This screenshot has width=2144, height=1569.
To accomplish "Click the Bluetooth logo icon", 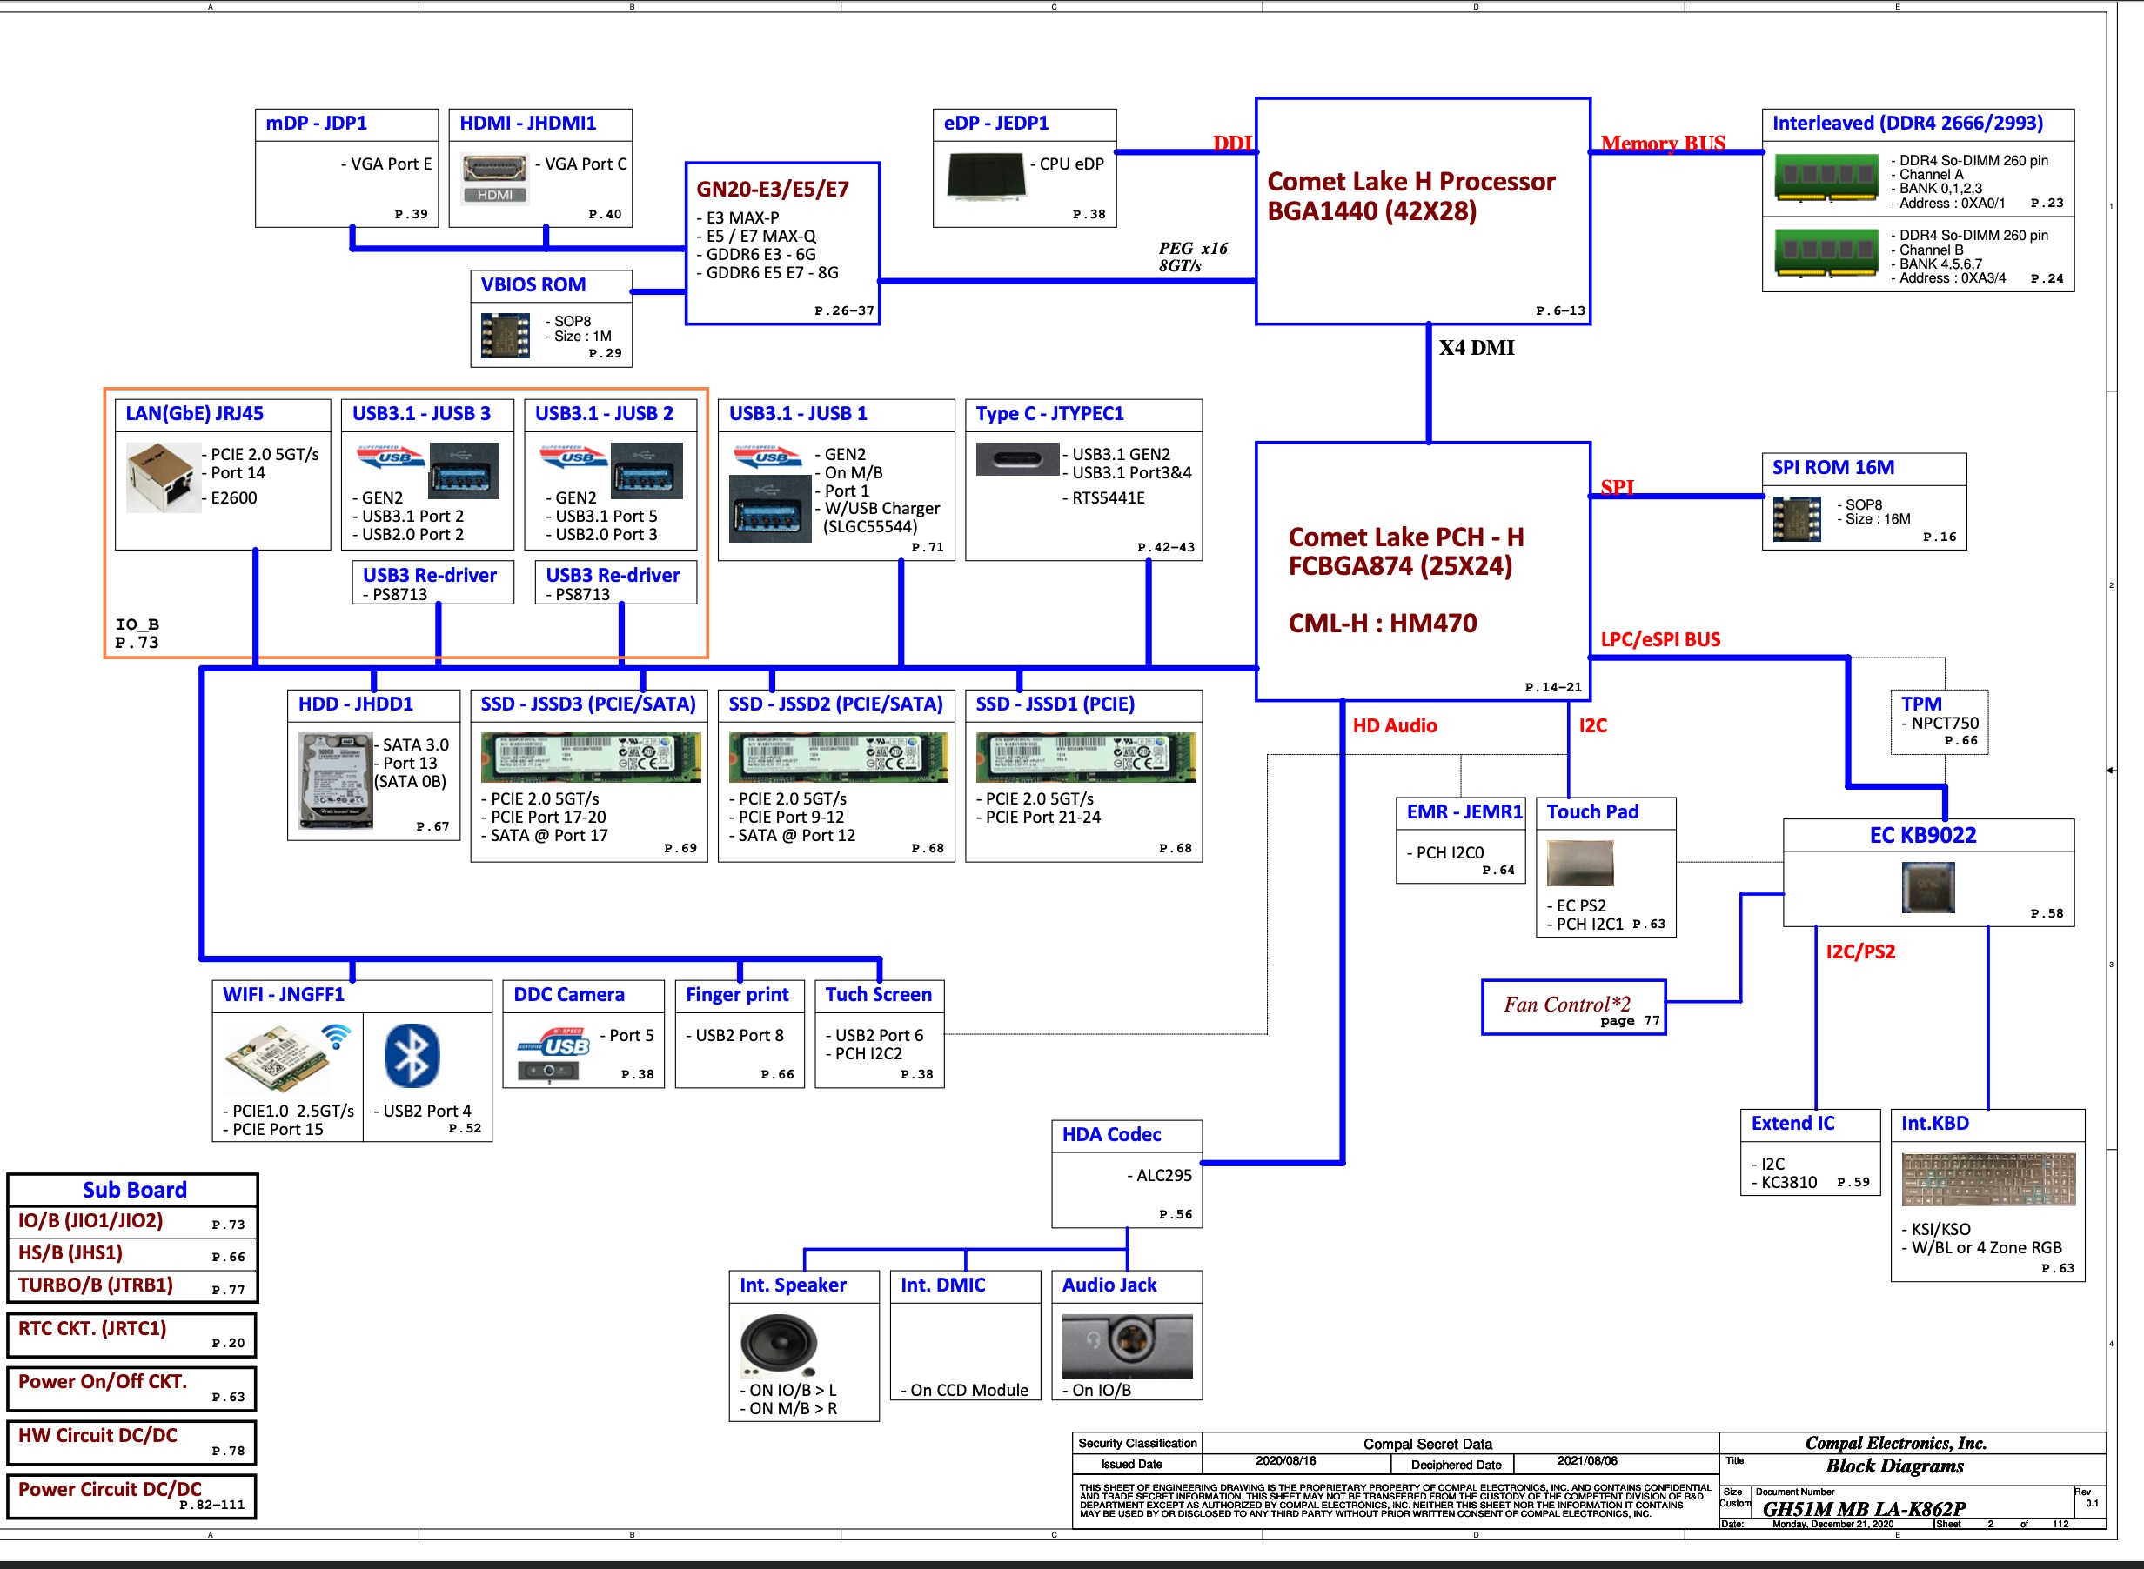I will tap(412, 1055).
